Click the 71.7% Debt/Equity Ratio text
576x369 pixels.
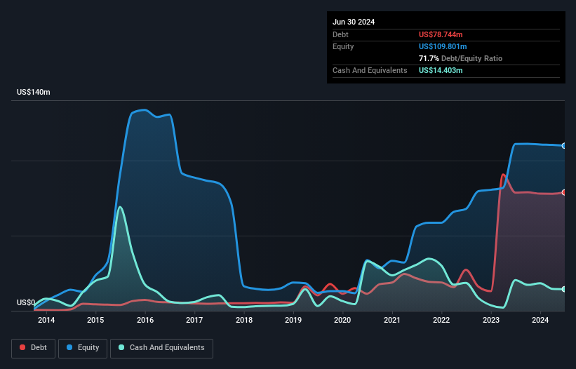coord(460,58)
